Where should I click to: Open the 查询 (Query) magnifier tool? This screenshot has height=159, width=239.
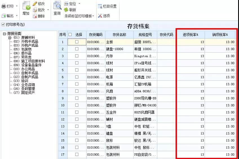(57, 6)
